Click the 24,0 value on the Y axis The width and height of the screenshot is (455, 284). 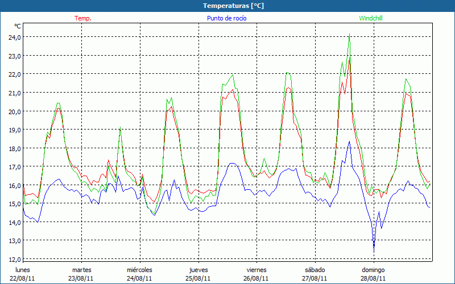[x=14, y=37]
